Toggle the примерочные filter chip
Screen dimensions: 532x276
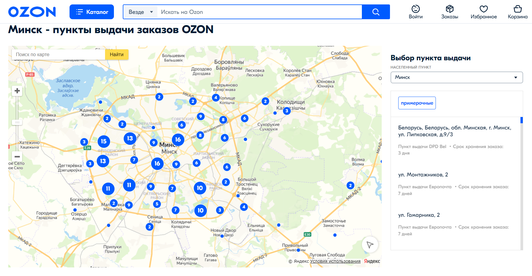point(417,103)
